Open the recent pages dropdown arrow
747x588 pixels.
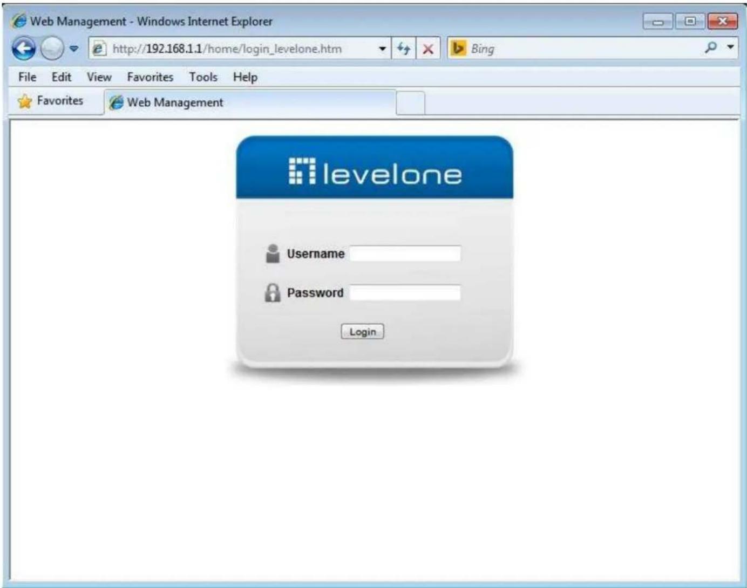[x=74, y=49]
